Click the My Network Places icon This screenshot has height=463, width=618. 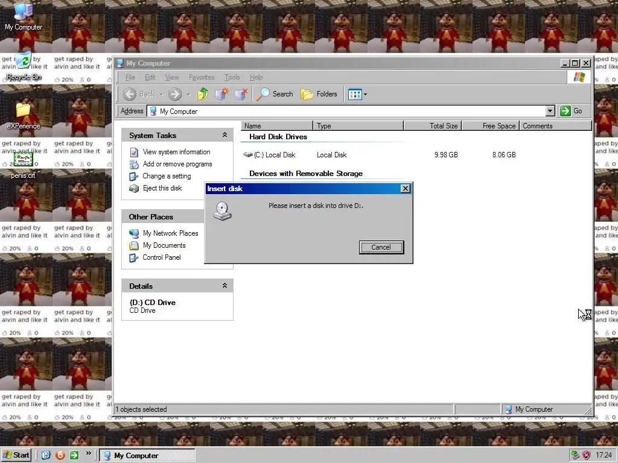click(134, 233)
